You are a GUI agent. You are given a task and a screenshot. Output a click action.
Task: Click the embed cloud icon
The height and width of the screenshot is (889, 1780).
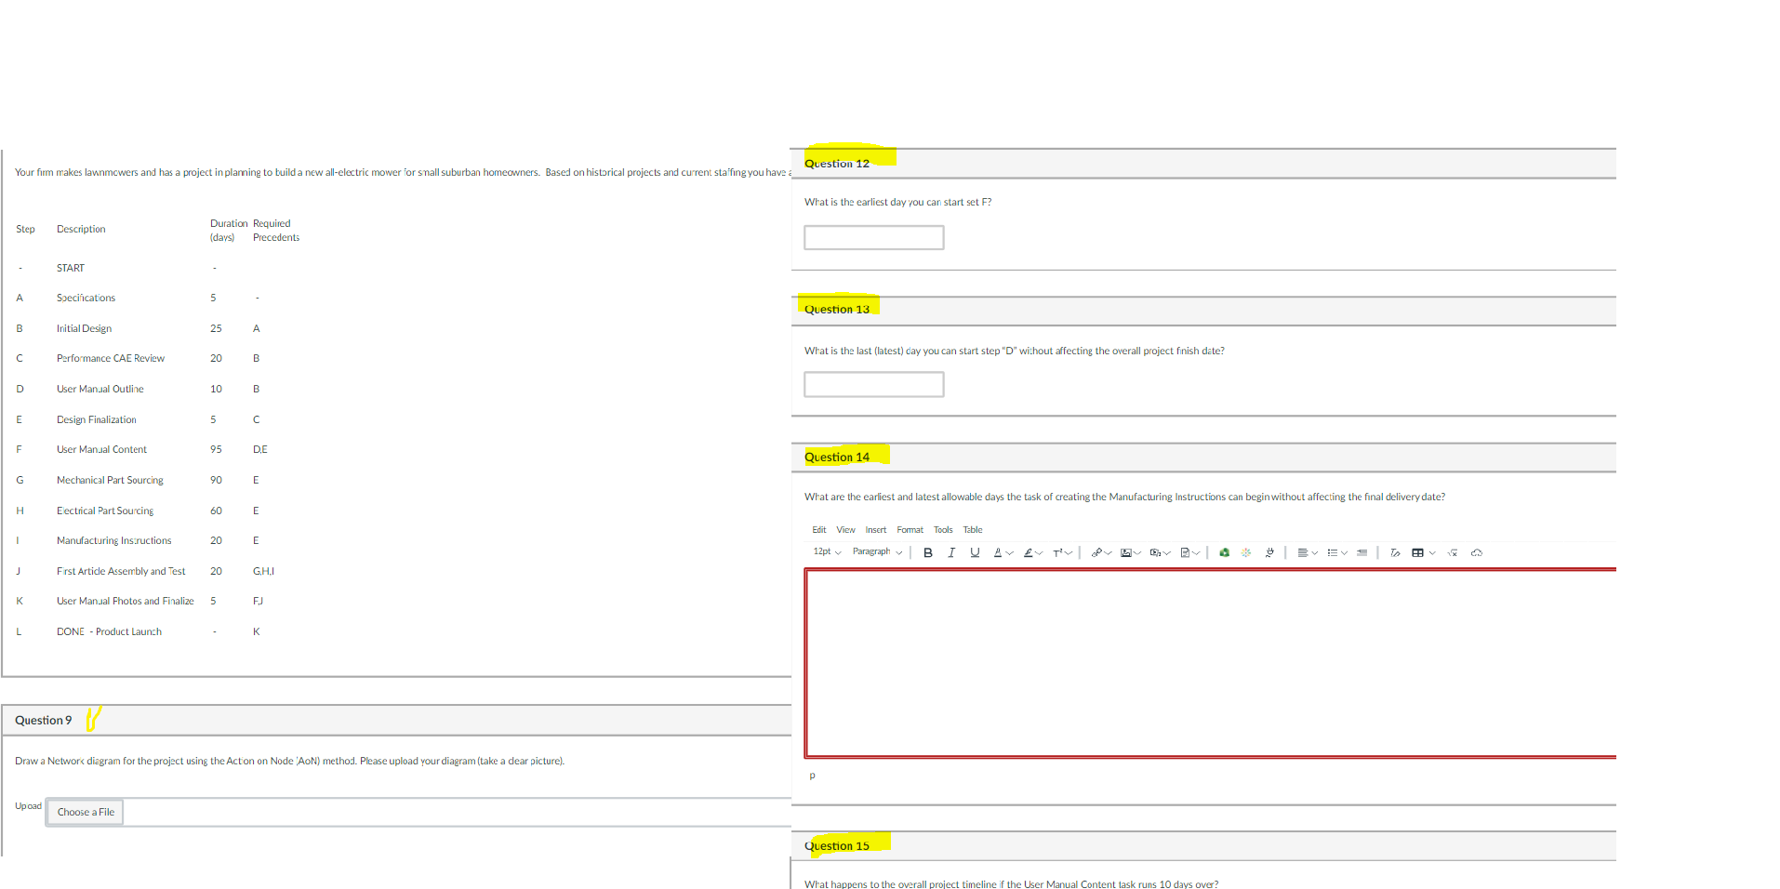1477,552
